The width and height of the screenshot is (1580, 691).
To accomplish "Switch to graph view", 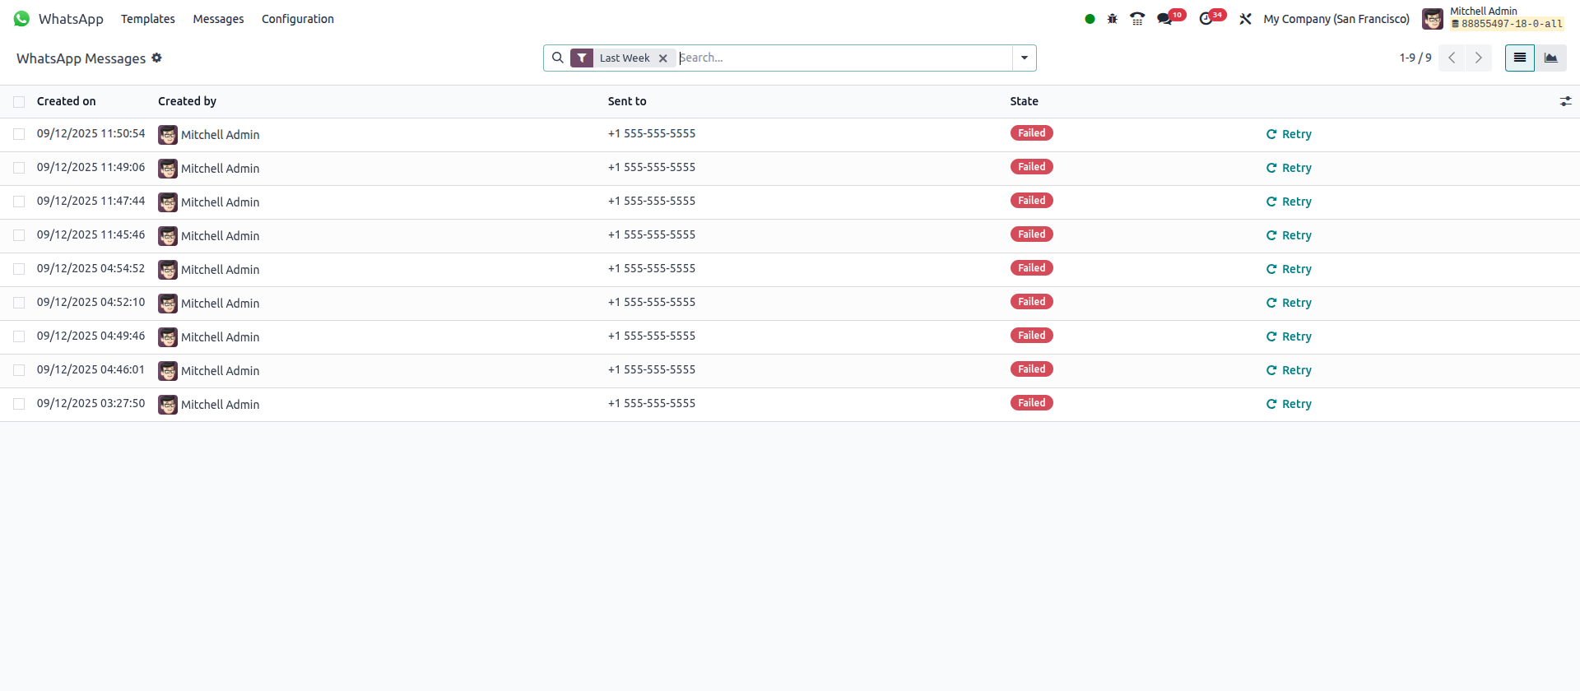I will 1550,58.
